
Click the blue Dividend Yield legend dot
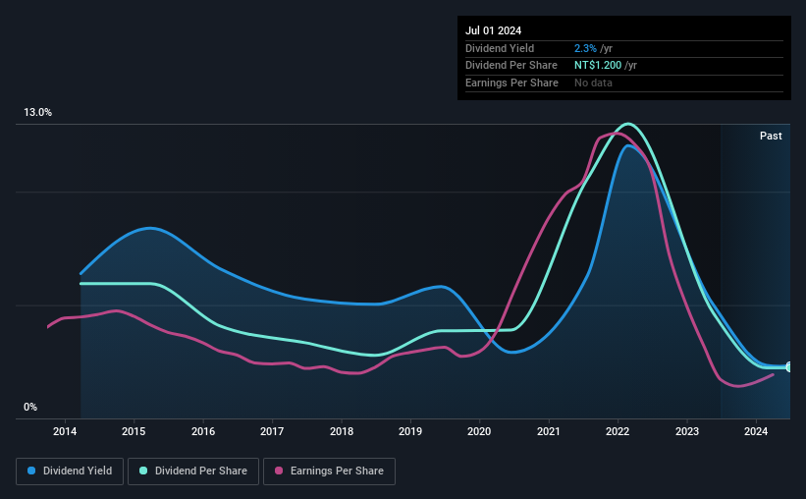pos(31,471)
